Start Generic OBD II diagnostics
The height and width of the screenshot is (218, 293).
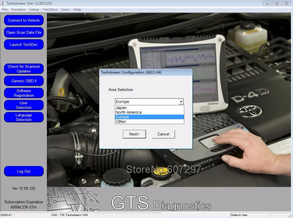coord(23,81)
